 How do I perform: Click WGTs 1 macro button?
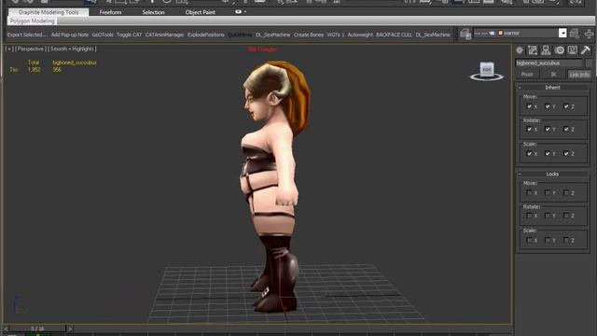click(x=336, y=35)
